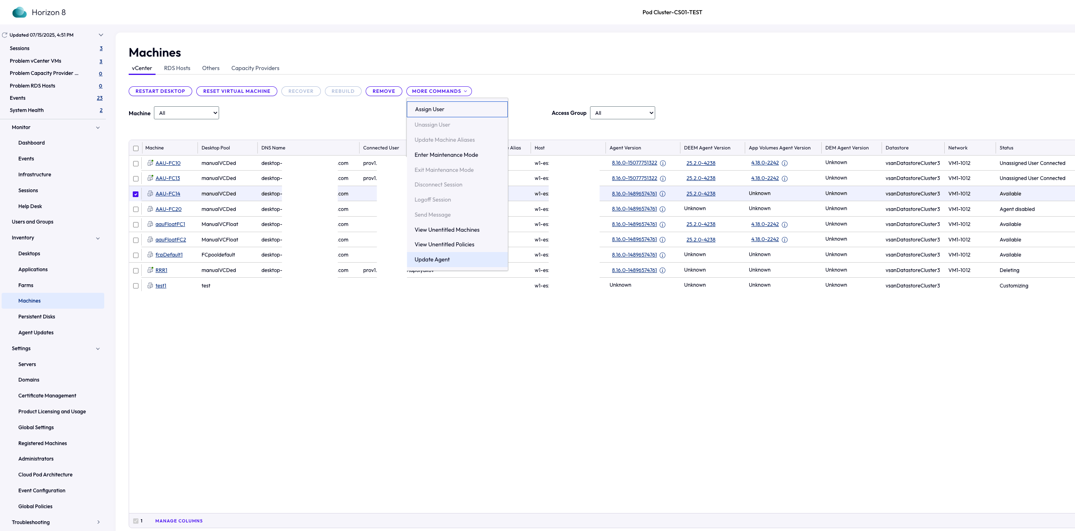Screen dimensions: 1075x531
Task: Click machine icon for aauFloatFC1 row
Action: (150, 224)
